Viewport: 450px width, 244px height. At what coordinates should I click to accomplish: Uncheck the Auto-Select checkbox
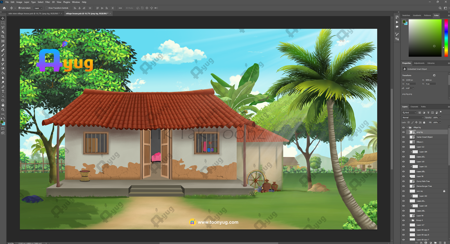[19, 8]
